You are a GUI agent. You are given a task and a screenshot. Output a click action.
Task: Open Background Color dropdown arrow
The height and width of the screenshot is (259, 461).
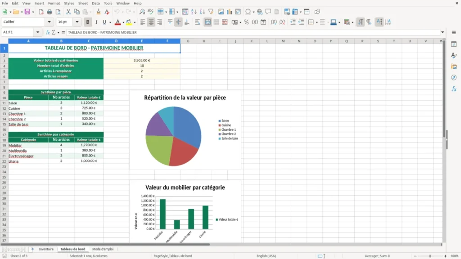135,22
